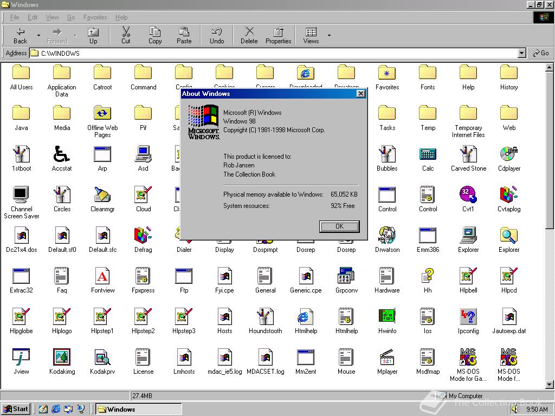Click OK in About Windows dialog
Viewport: 555px width, 416px height.
339,226
